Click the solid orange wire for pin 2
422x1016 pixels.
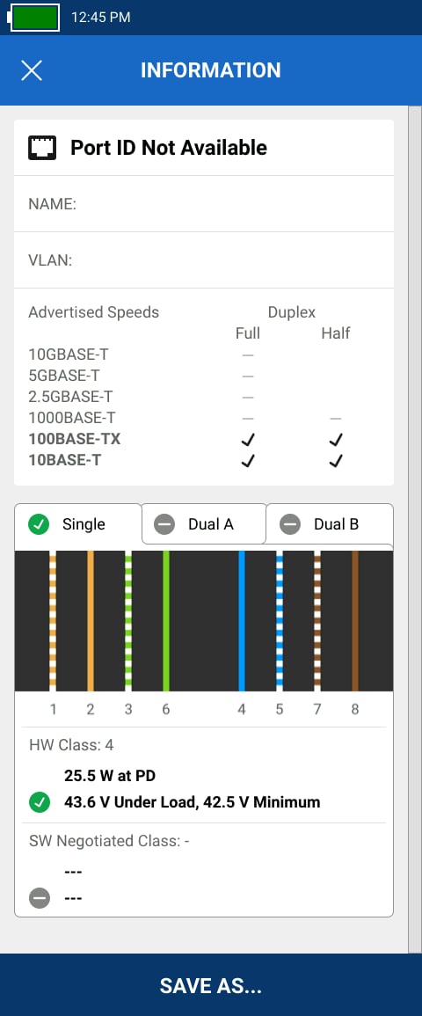91,621
